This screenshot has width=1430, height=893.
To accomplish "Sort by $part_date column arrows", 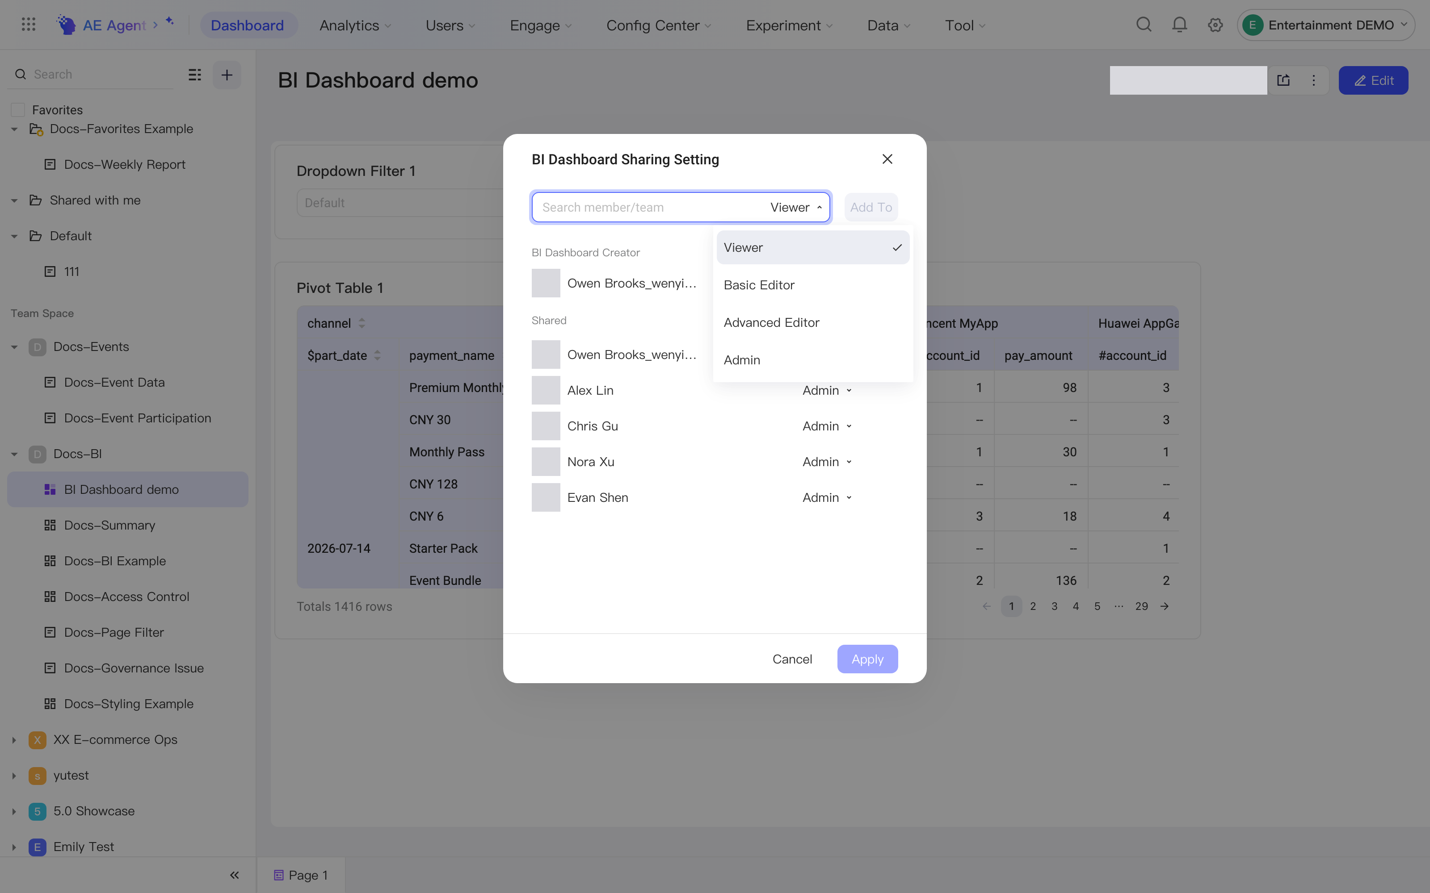I will point(377,355).
